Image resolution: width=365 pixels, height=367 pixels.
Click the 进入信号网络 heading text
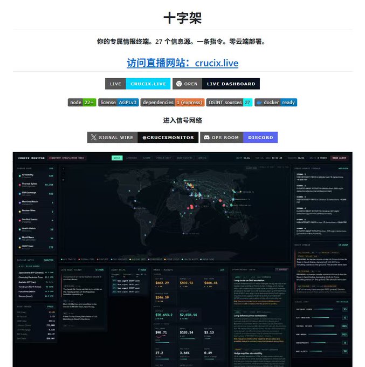182,120
